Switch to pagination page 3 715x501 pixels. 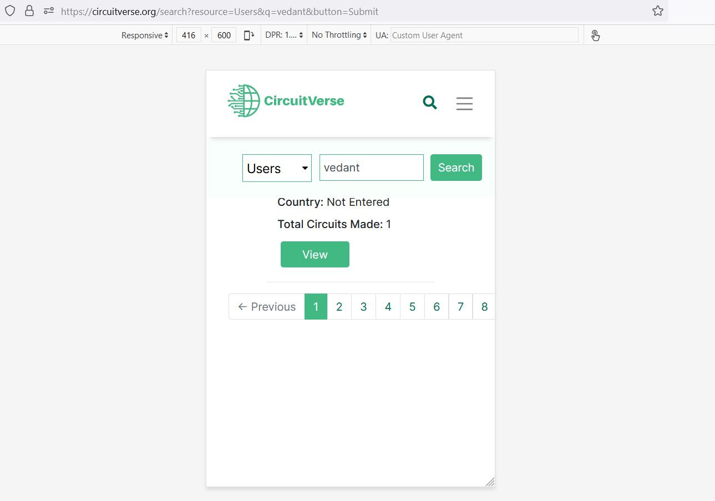[x=363, y=306]
